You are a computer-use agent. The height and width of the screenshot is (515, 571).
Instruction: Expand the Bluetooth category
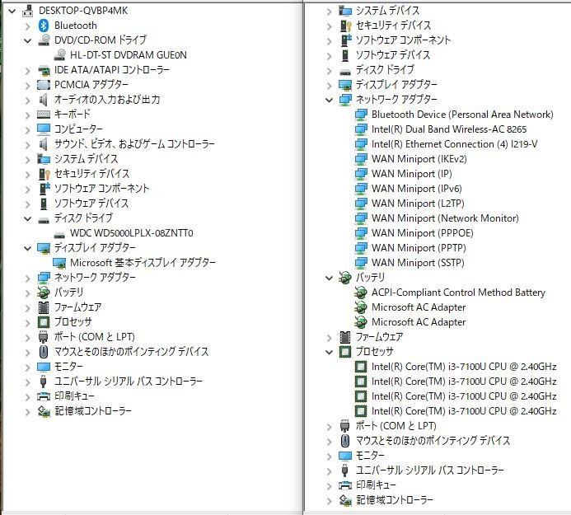(28, 26)
